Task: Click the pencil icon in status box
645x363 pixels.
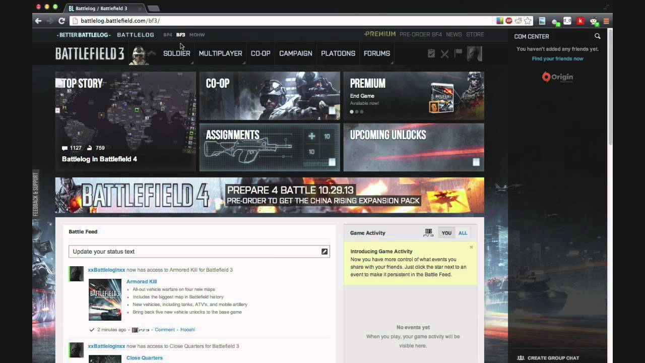Action: [x=325, y=252]
